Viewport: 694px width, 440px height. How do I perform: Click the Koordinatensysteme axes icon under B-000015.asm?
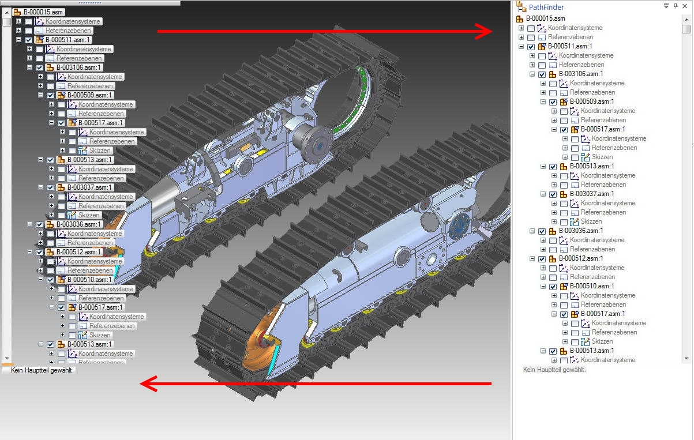click(x=542, y=27)
